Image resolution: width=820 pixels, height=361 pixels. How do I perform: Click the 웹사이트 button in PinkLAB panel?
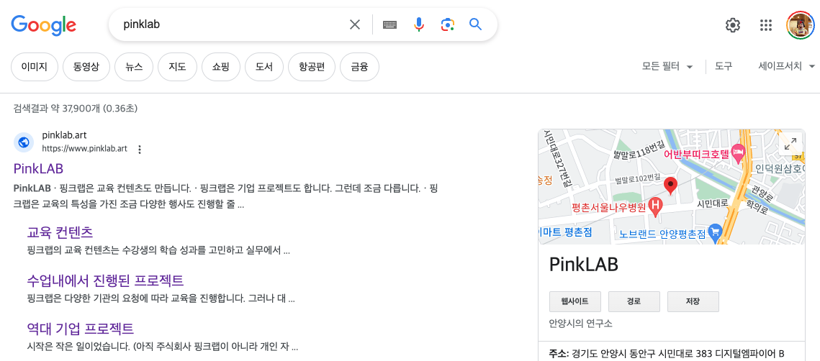(x=575, y=301)
